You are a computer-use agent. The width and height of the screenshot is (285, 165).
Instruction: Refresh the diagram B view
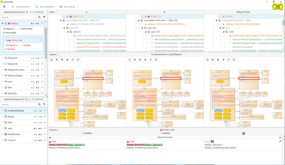[x=130, y=60]
